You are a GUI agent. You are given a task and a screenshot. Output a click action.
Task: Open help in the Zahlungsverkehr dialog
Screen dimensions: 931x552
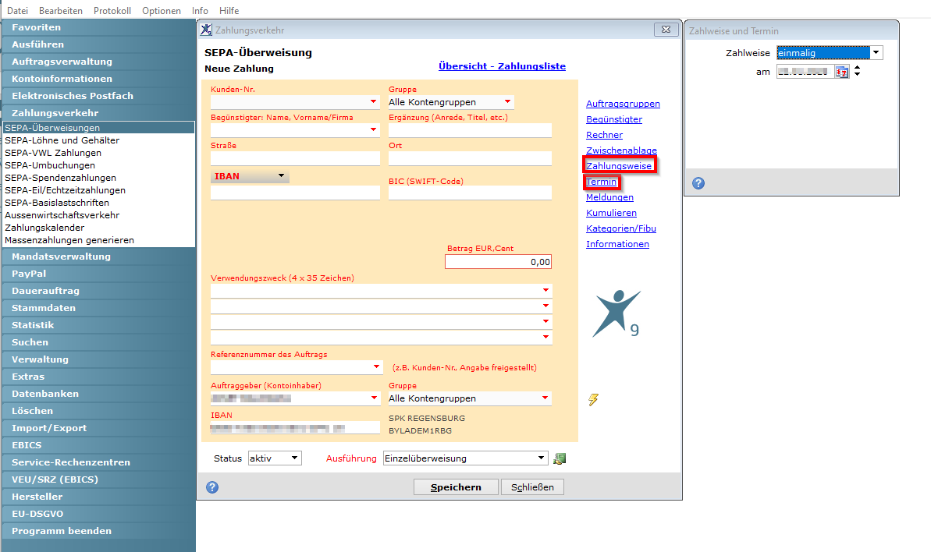click(212, 487)
